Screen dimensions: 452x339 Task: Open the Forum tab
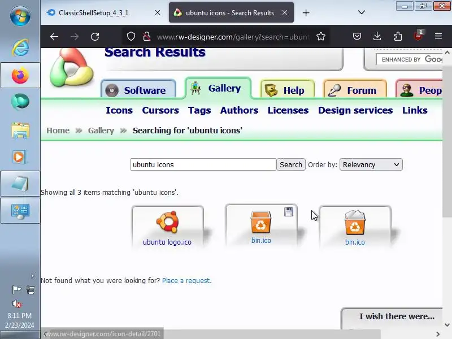tap(355, 90)
